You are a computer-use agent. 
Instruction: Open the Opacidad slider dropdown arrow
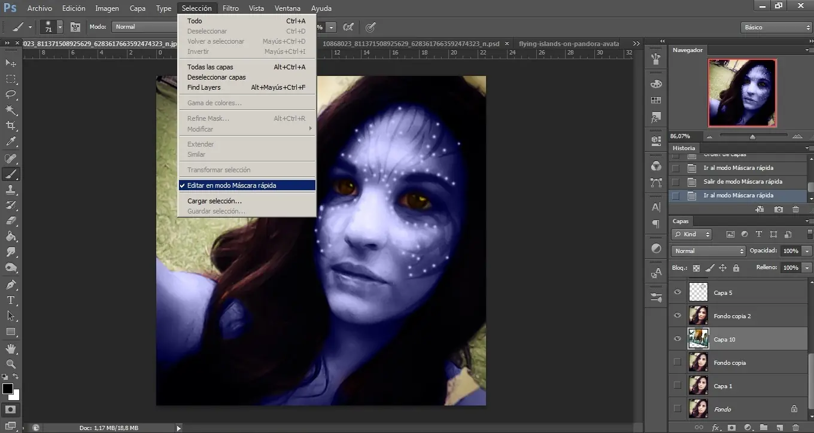tap(807, 251)
